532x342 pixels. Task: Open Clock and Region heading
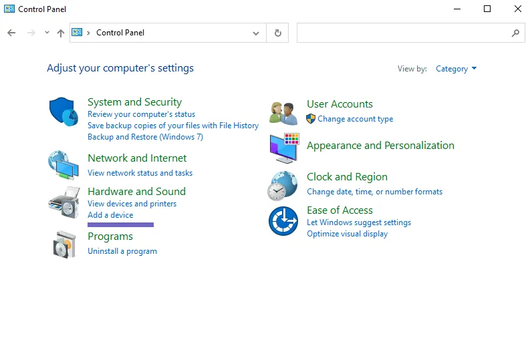coord(347,177)
